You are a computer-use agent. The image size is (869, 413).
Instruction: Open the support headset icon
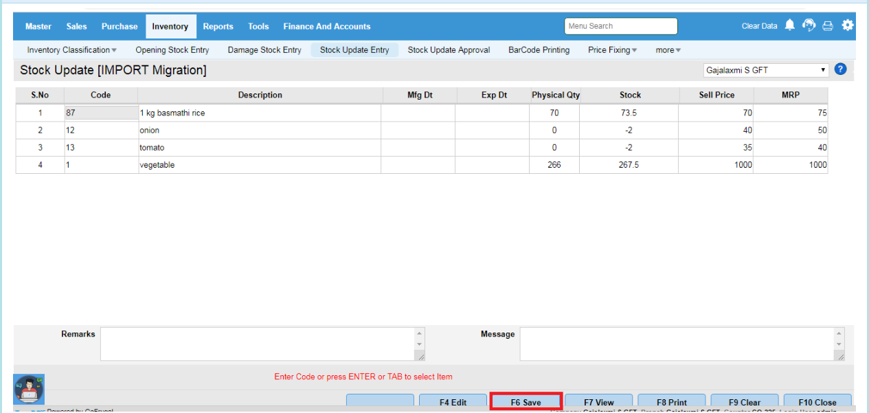(x=809, y=25)
